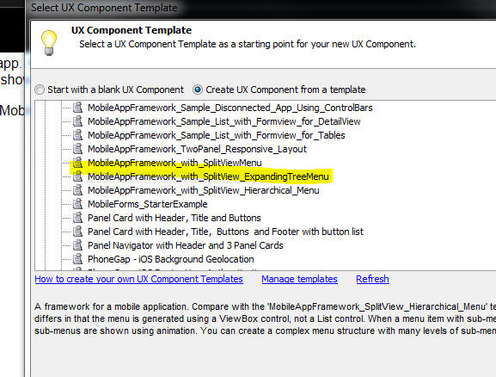Screen dimensions: 496x377
Task: Click the Refresh link
Action: (372, 279)
